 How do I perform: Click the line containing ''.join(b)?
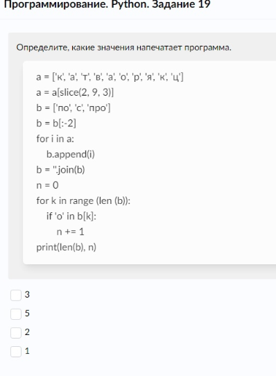60,170
